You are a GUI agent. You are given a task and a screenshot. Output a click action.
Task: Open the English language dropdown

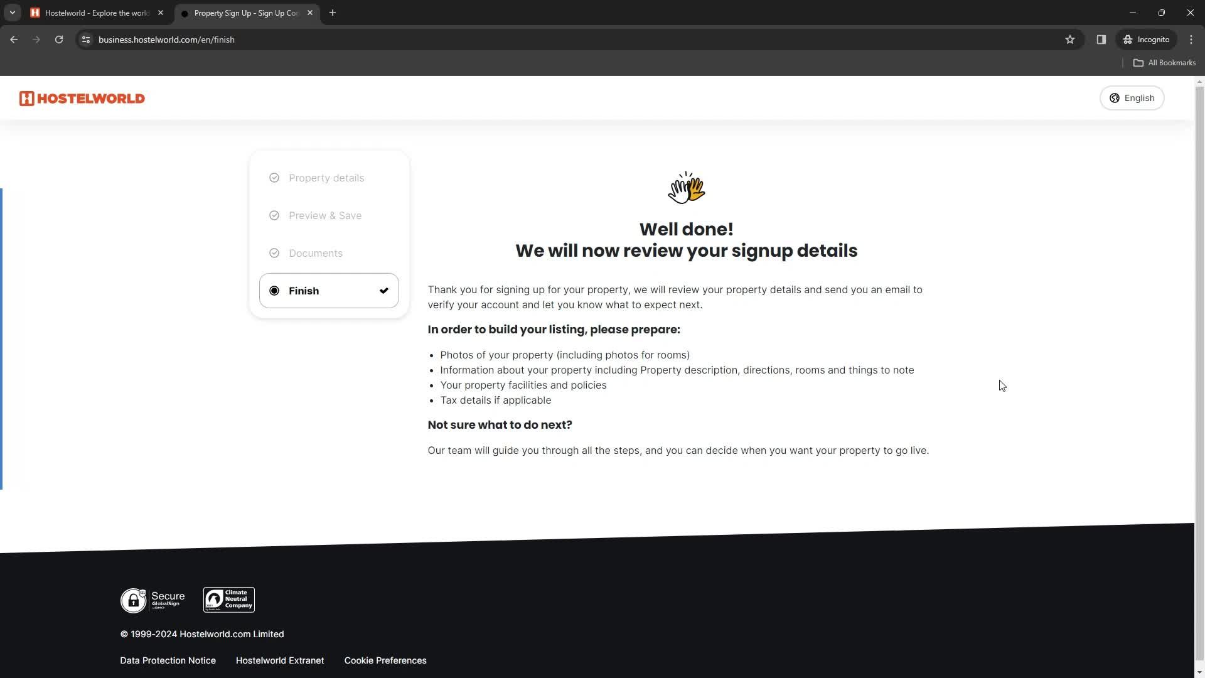coord(1134,98)
